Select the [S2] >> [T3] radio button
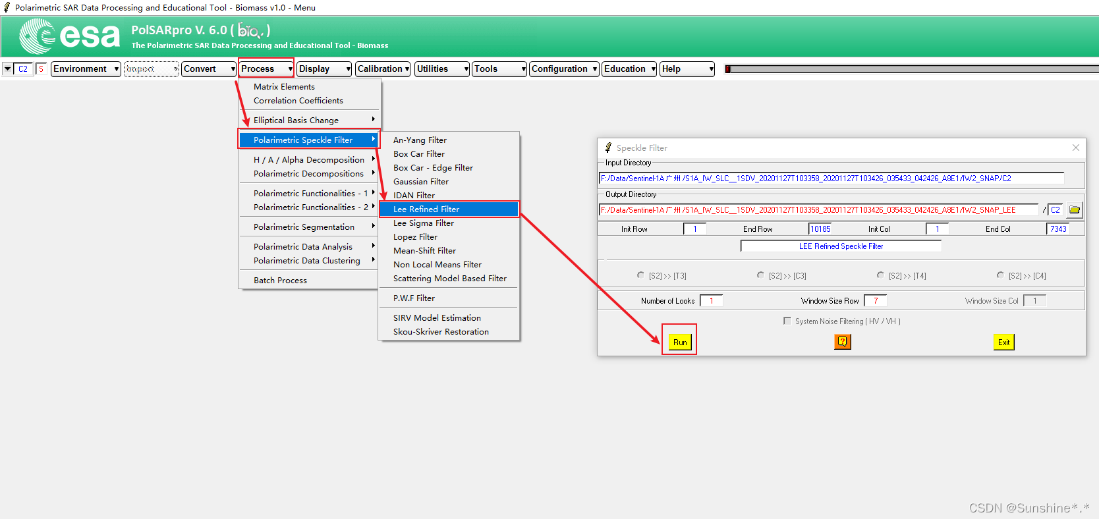This screenshot has height=519, width=1099. click(x=640, y=275)
